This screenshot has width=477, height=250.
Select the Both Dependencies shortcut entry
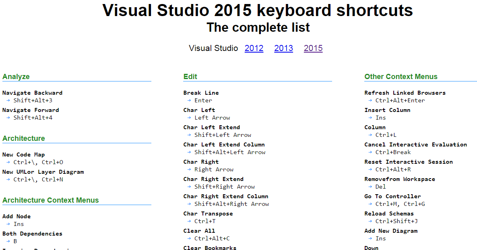[32, 234]
